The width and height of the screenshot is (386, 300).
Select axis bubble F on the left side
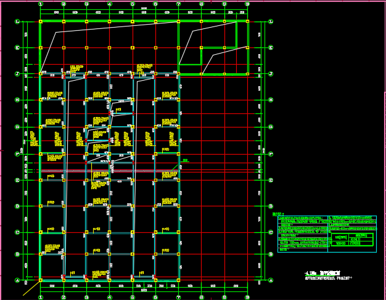point(17,154)
